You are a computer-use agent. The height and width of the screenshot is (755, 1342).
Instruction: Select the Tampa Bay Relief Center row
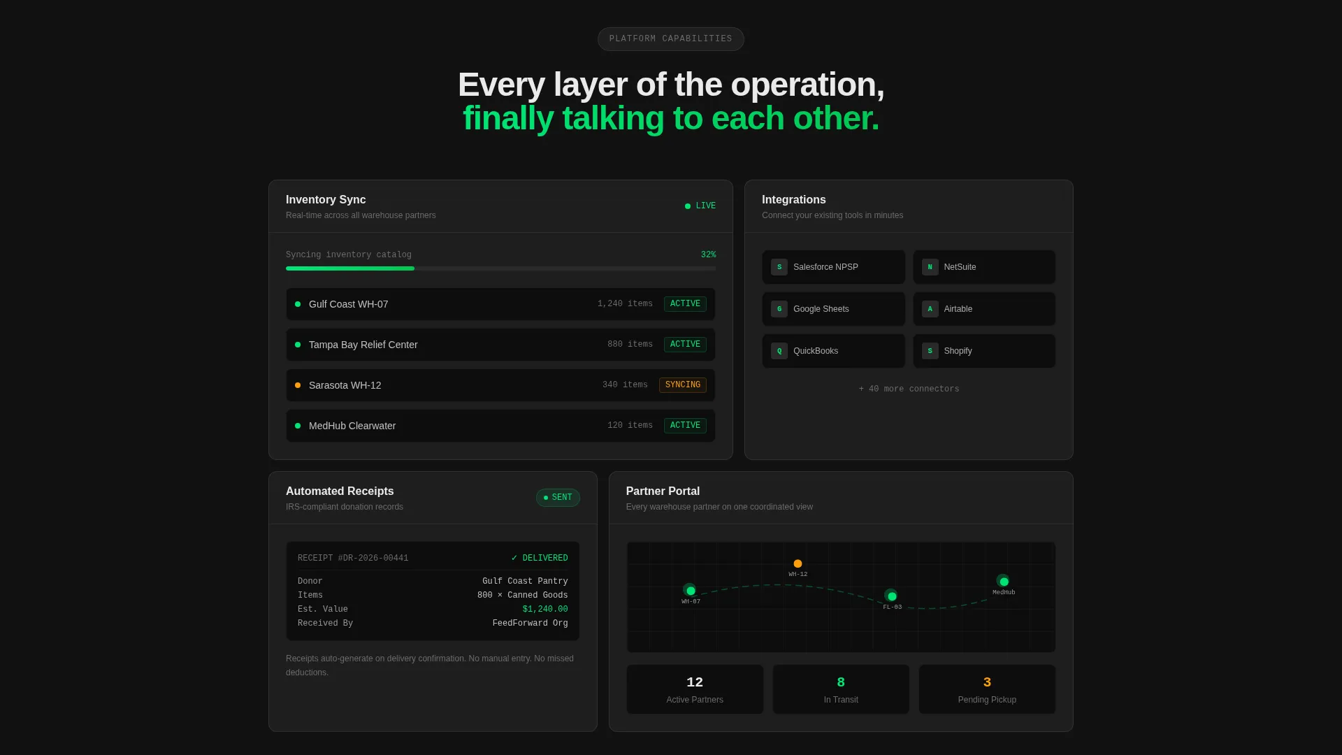point(500,345)
